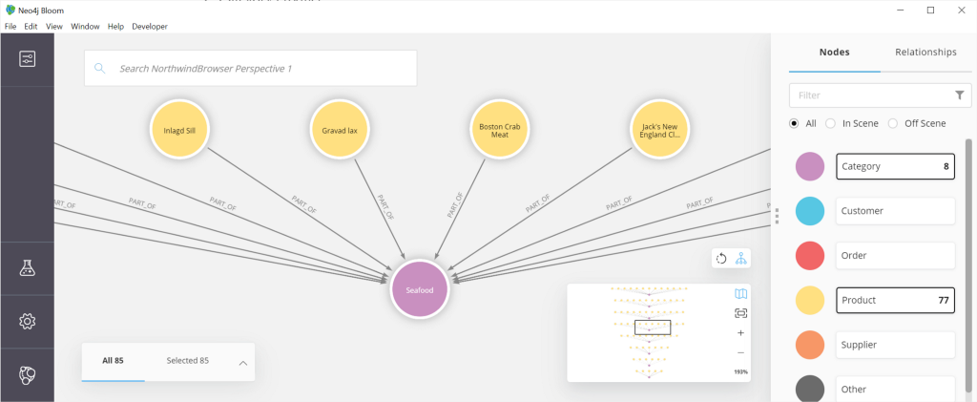Screen dimensions: 977x402
Task: Open the Help menu
Action: point(115,27)
